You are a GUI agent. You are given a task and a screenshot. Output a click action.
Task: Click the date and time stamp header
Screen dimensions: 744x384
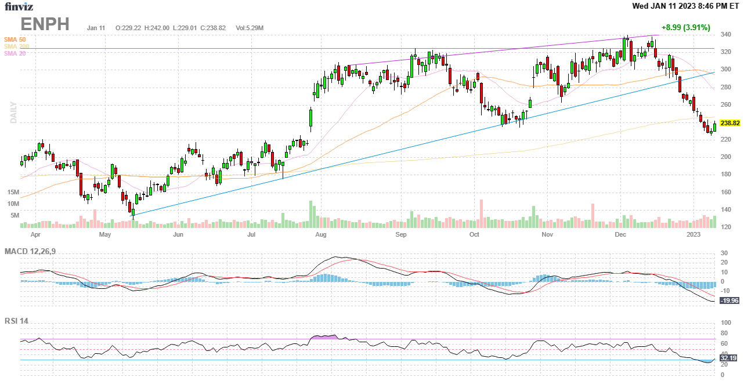pos(685,6)
